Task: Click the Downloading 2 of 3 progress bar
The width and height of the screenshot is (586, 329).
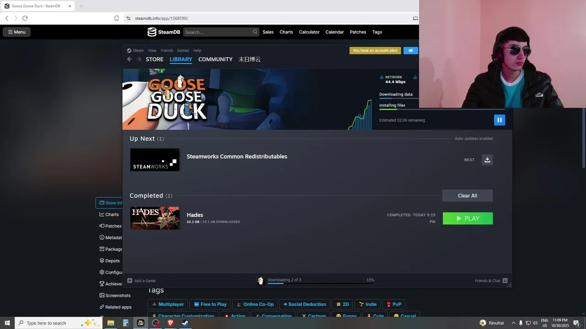Action: click(320, 283)
